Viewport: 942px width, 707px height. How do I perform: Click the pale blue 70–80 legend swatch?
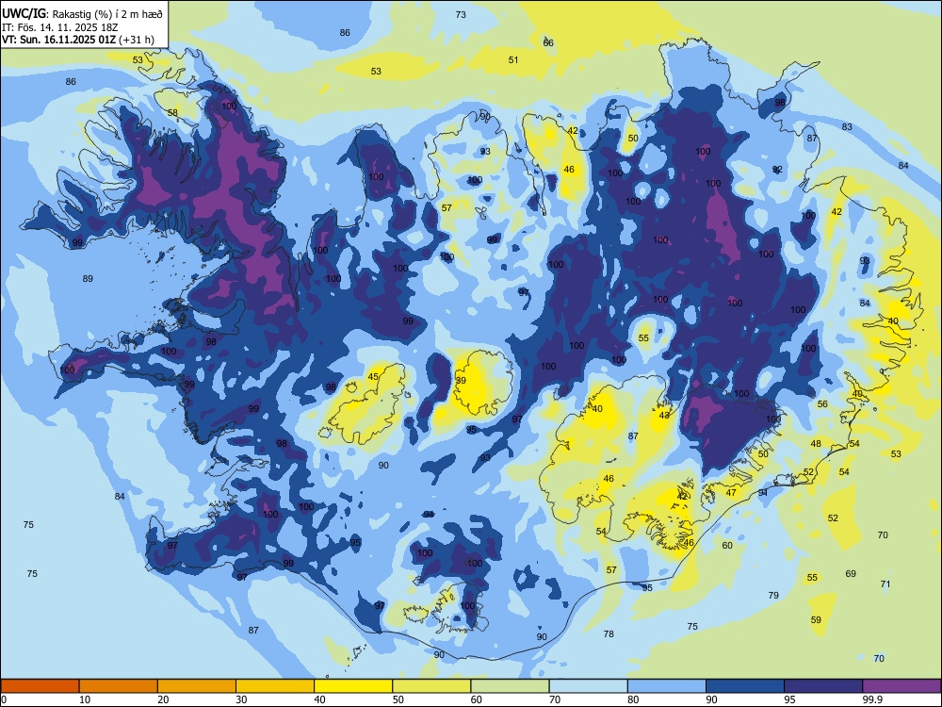588,686
